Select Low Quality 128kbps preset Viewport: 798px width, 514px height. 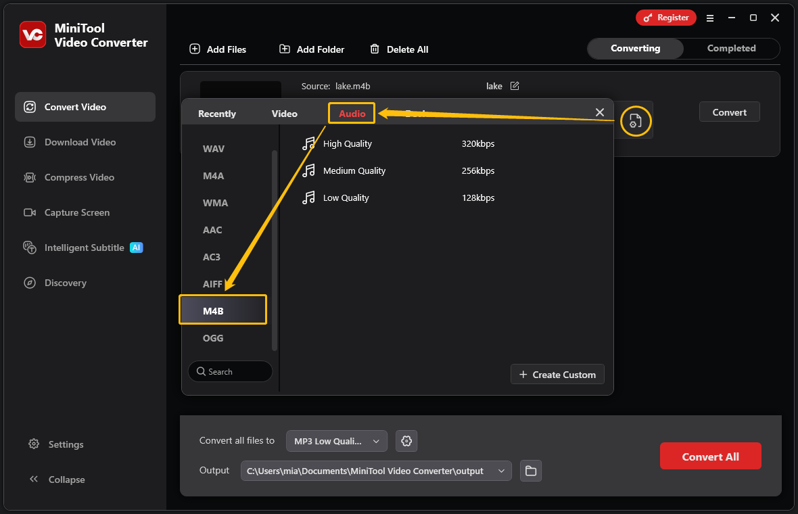click(x=398, y=197)
